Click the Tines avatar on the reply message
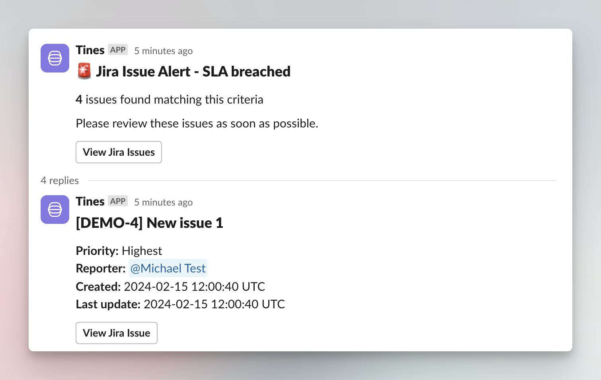The image size is (601, 380). (x=55, y=210)
